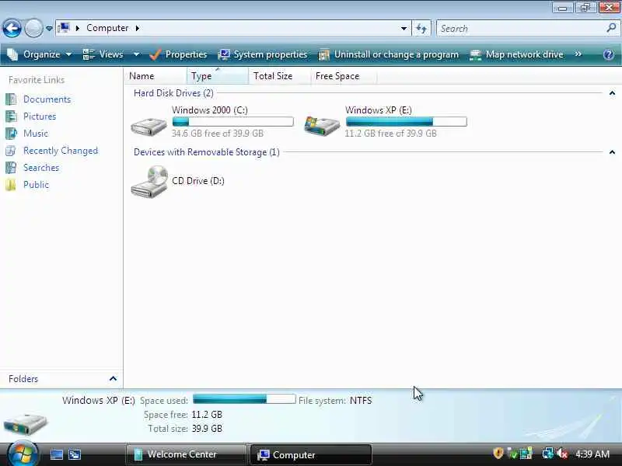Open Recently Changed favorite link

tap(61, 151)
